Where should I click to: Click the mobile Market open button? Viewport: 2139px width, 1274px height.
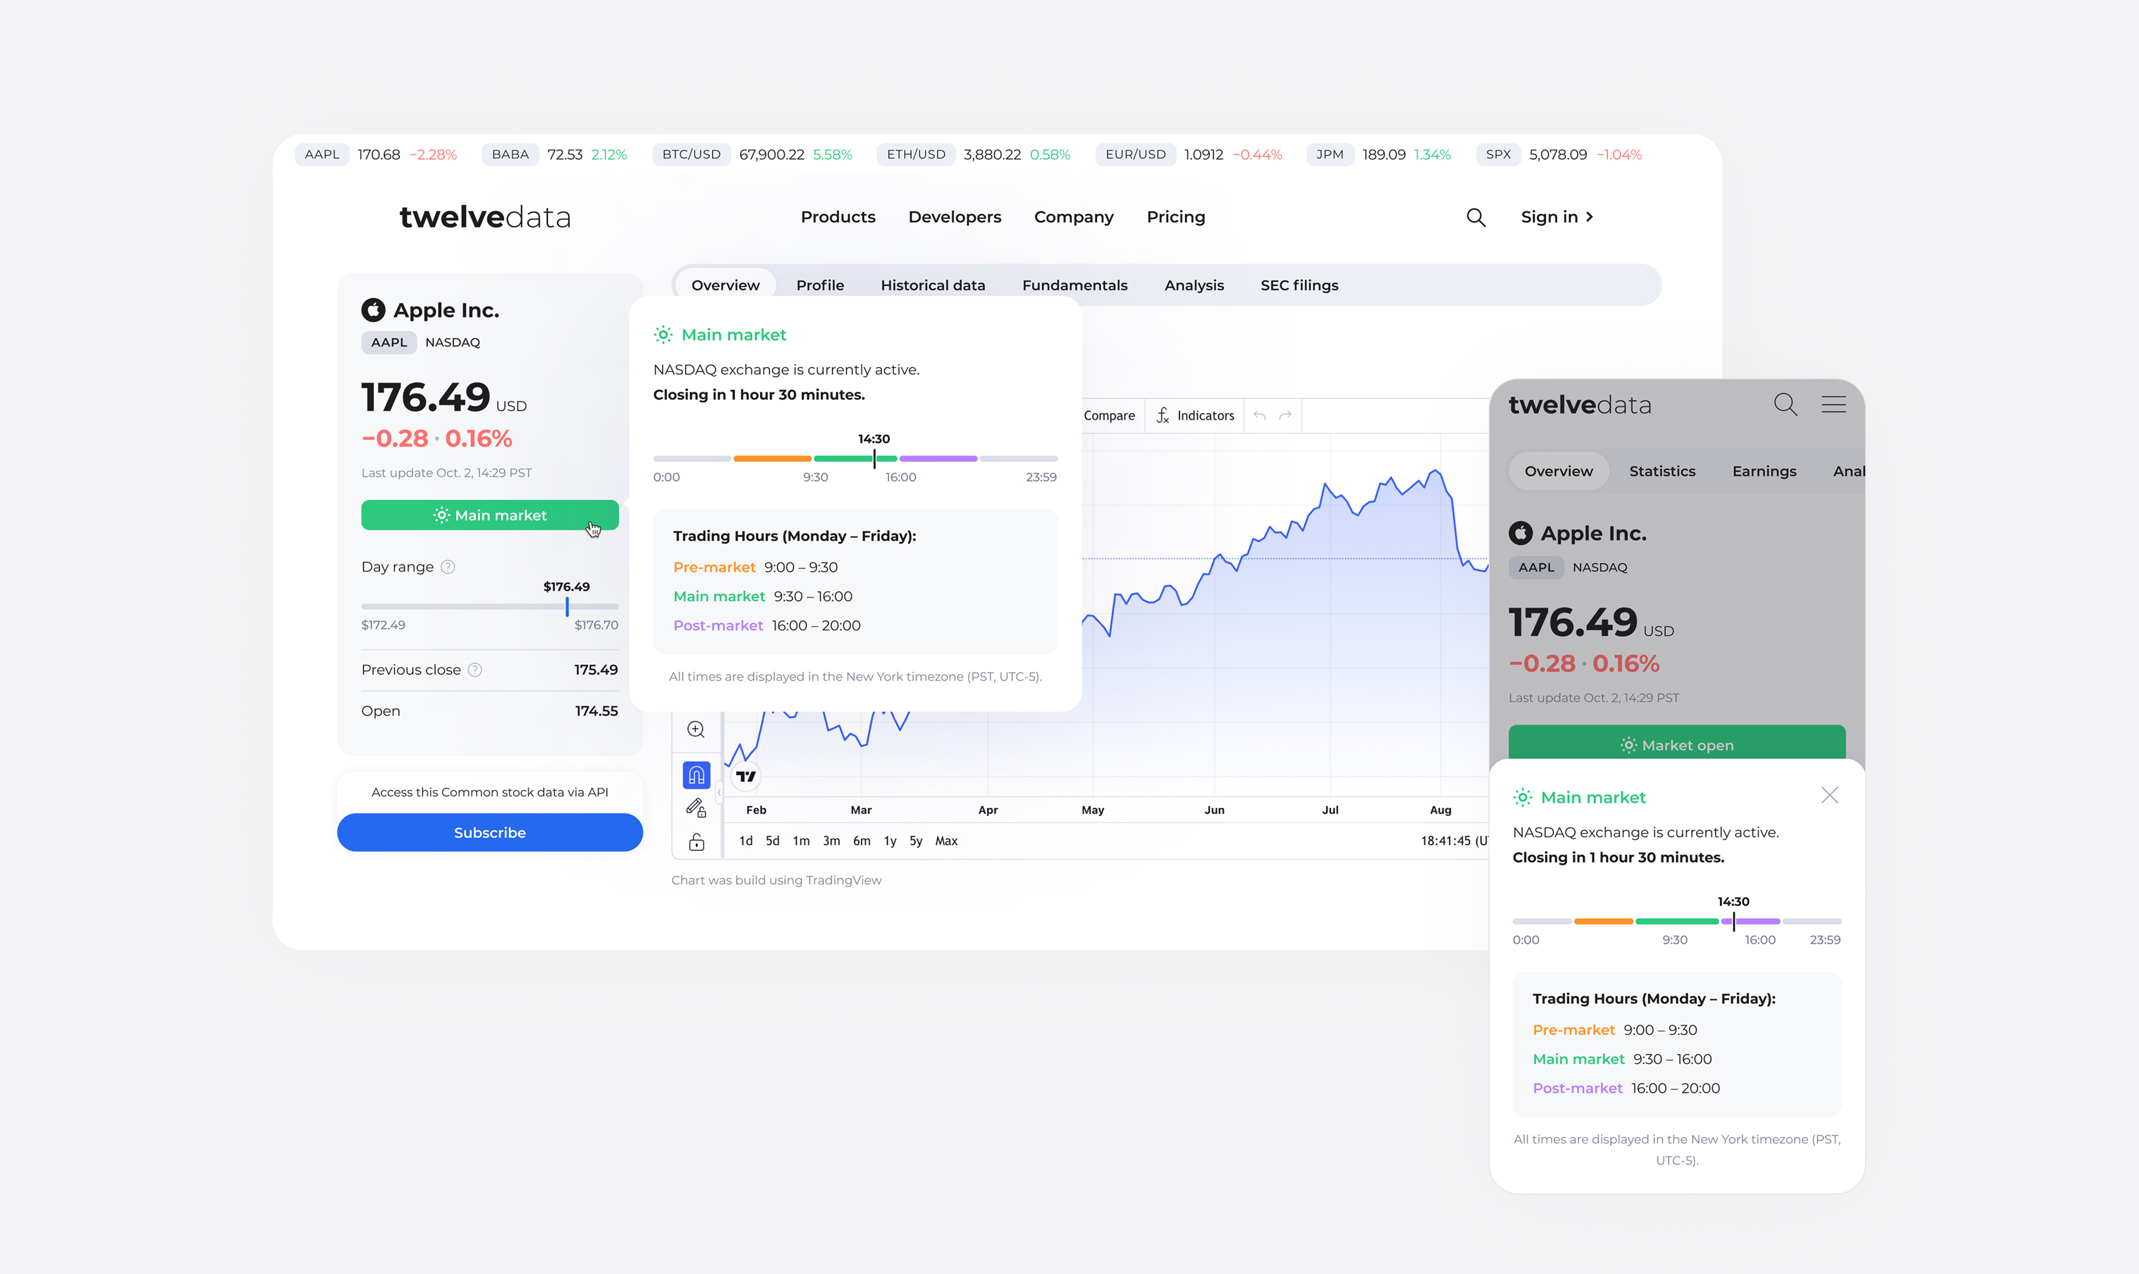tap(1676, 744)
